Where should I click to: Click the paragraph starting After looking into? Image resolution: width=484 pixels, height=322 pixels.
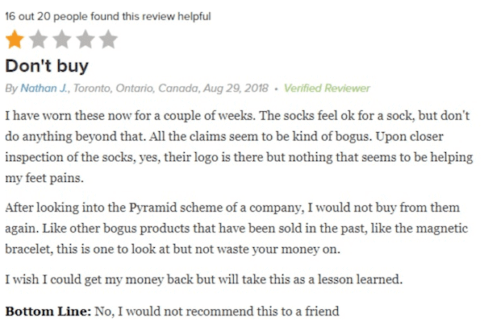click(236, 229)
